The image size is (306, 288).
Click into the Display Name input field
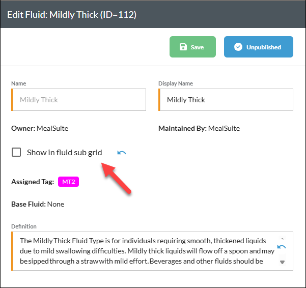pyautogui.click(x=226, y=100)
